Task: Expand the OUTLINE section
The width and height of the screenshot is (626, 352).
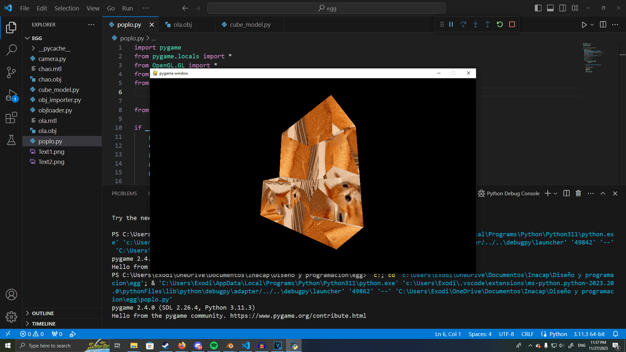Action: pos(43,313)
